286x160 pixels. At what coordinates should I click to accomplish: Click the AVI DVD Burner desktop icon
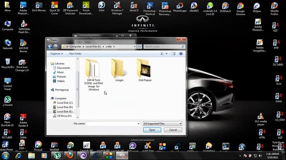[23, 46]
